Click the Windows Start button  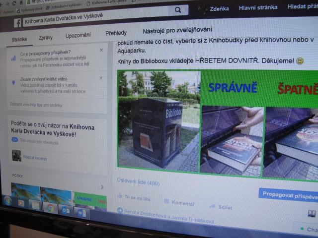coord(8,200)
